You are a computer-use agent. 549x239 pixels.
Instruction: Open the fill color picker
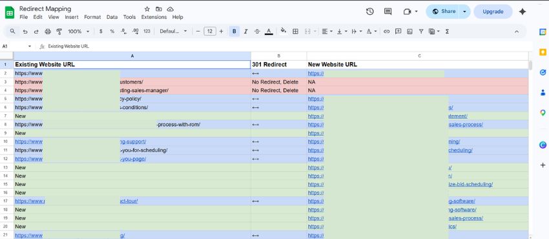point(284,32)
